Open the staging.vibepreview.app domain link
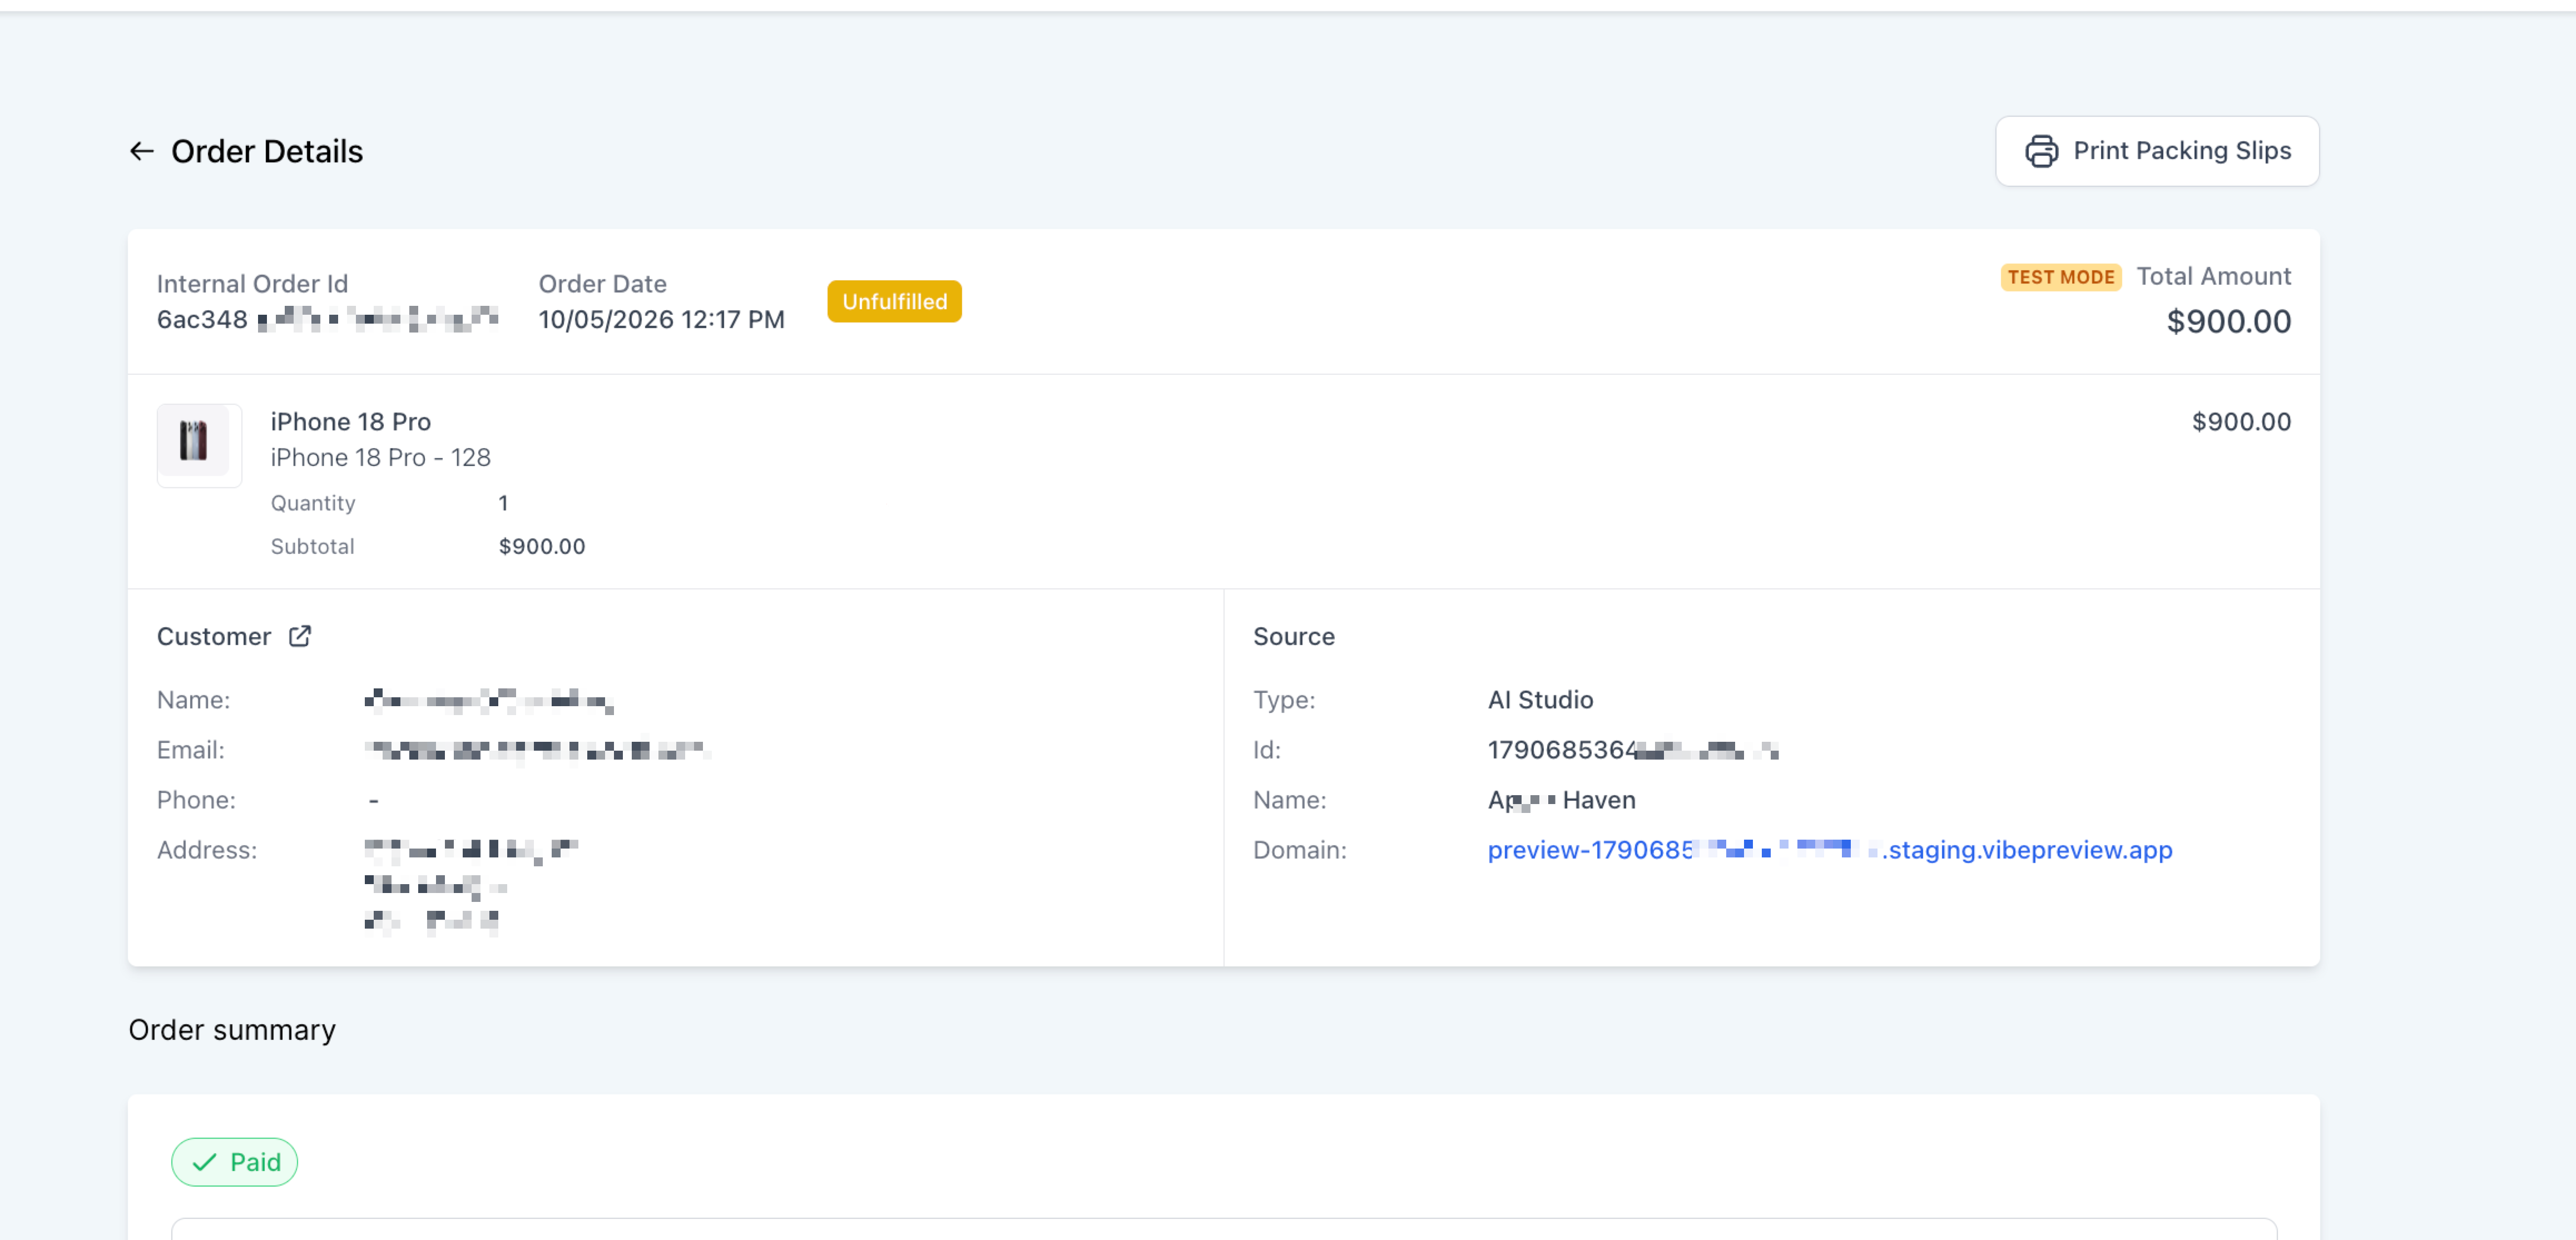Viewport: 2576px width, 1240px height. [x=1829, y=850]
